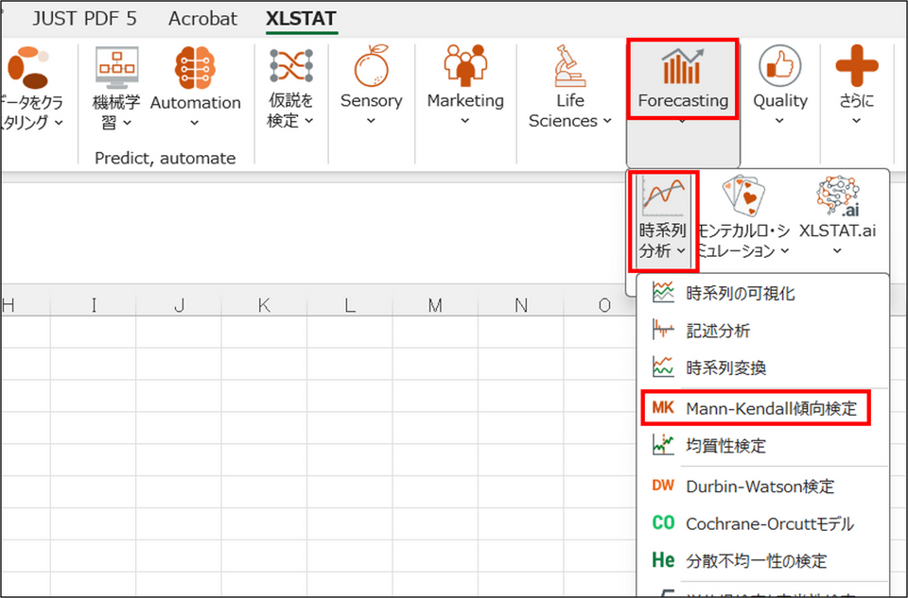Click the さらに plus icon
This screenshot has height=598, width=908.
click(x=857, y=66)
